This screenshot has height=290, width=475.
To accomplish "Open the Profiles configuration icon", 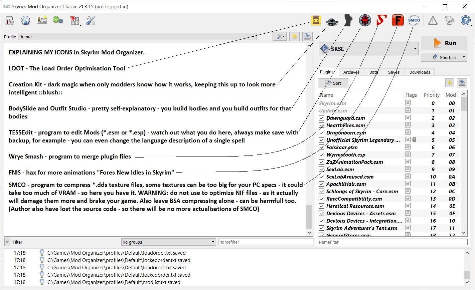I will (x=42, y=21).
